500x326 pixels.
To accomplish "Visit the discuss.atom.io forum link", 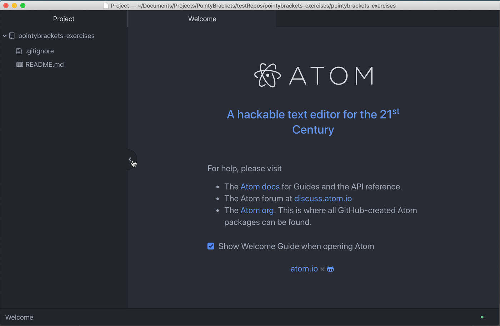I will point(323,198).
